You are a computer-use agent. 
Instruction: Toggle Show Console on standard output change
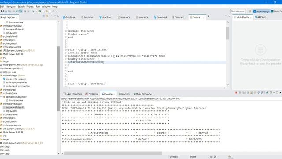[259, 92]
